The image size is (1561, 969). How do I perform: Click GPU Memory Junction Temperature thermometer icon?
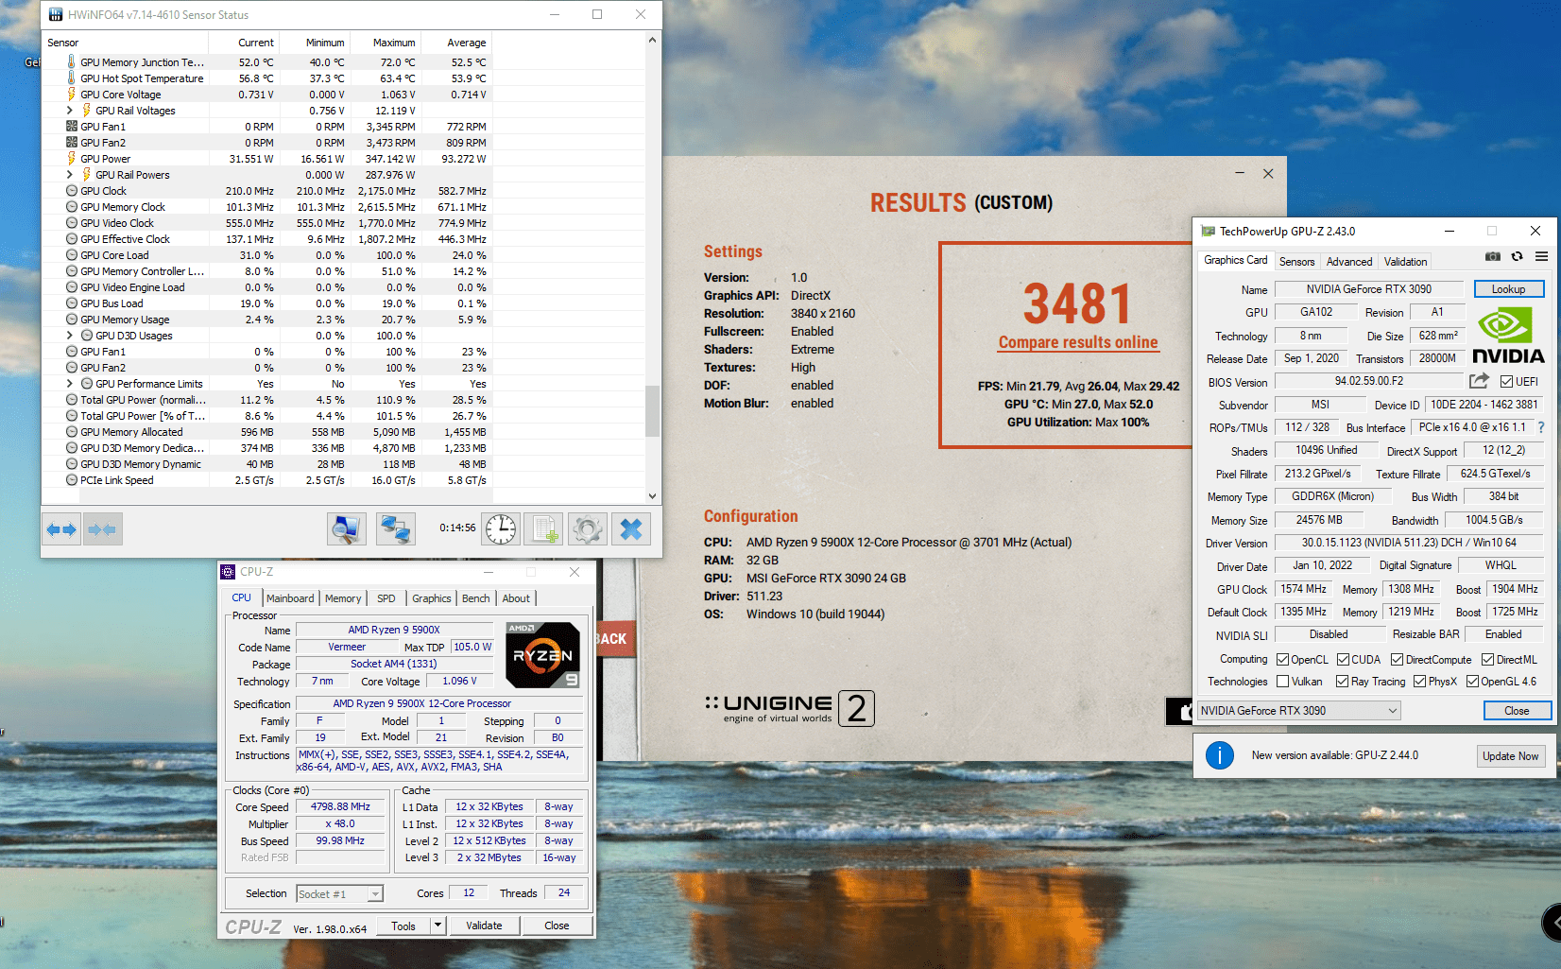tap(72, 62)
